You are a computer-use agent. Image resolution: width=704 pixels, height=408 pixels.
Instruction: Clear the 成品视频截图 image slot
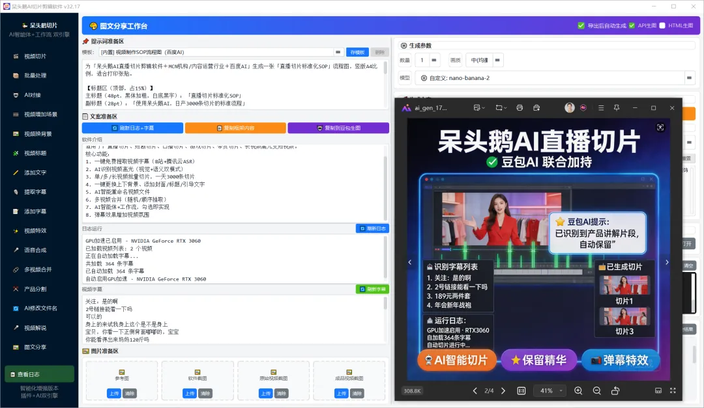[357, 394]
